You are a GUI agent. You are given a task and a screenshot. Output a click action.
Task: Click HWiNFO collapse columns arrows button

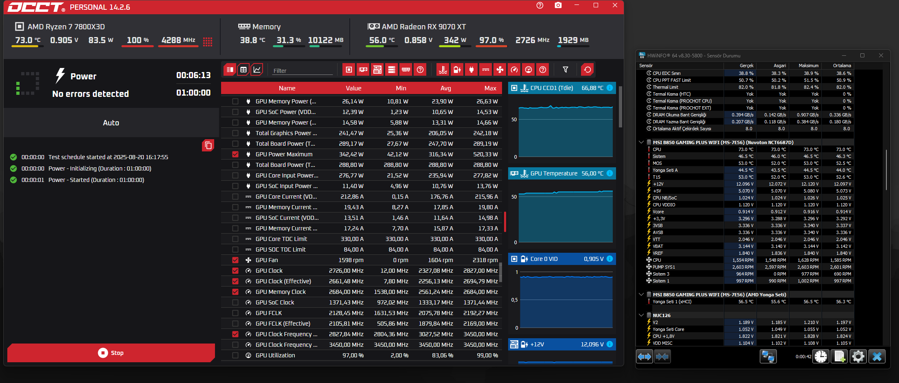pyautogui.click(x=662, y=357)
